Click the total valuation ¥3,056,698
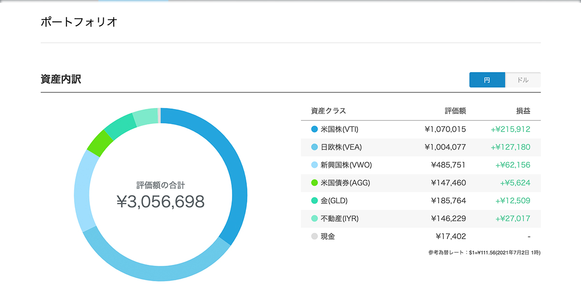 [161, 202]
